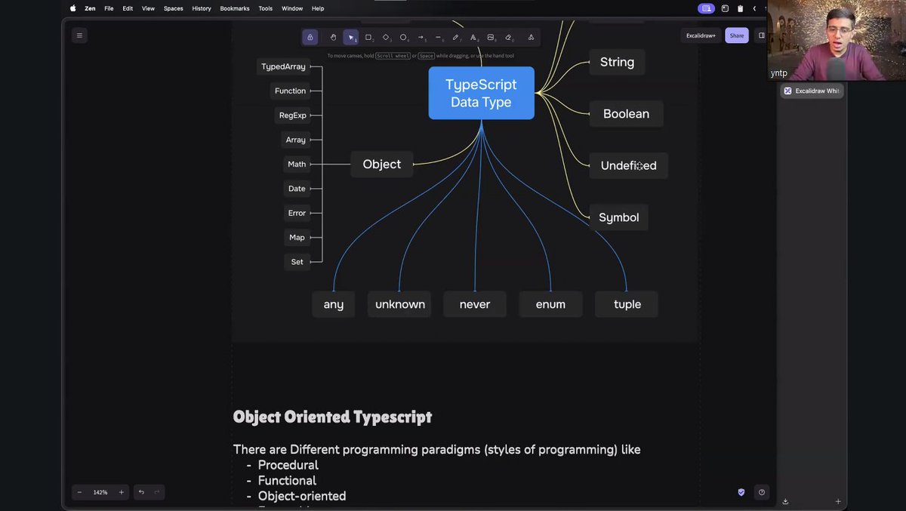Select the never node box

(474, 304)
